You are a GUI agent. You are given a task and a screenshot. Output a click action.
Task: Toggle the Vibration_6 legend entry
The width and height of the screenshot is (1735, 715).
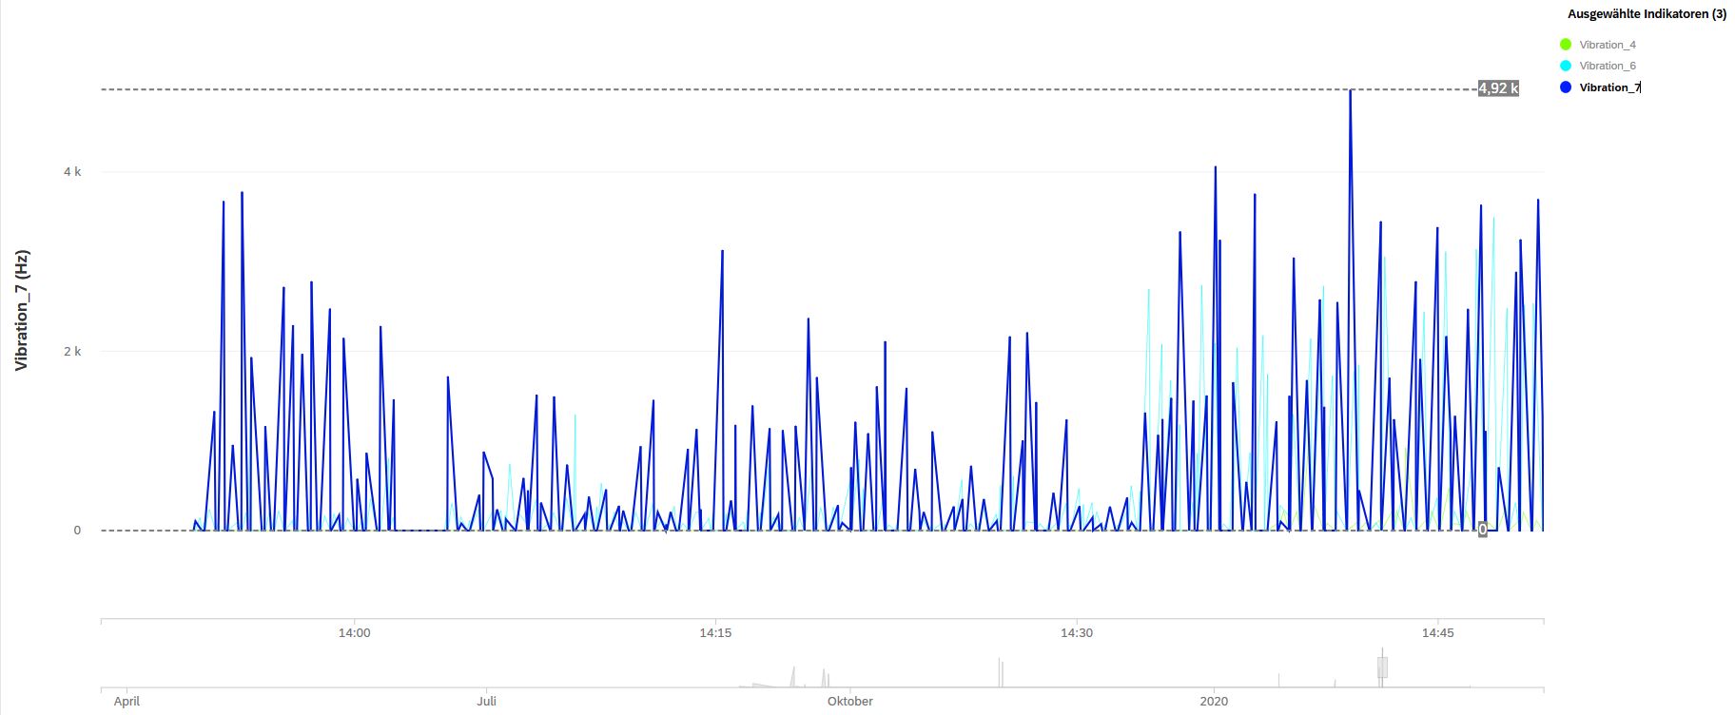[x=1597, y=66]
